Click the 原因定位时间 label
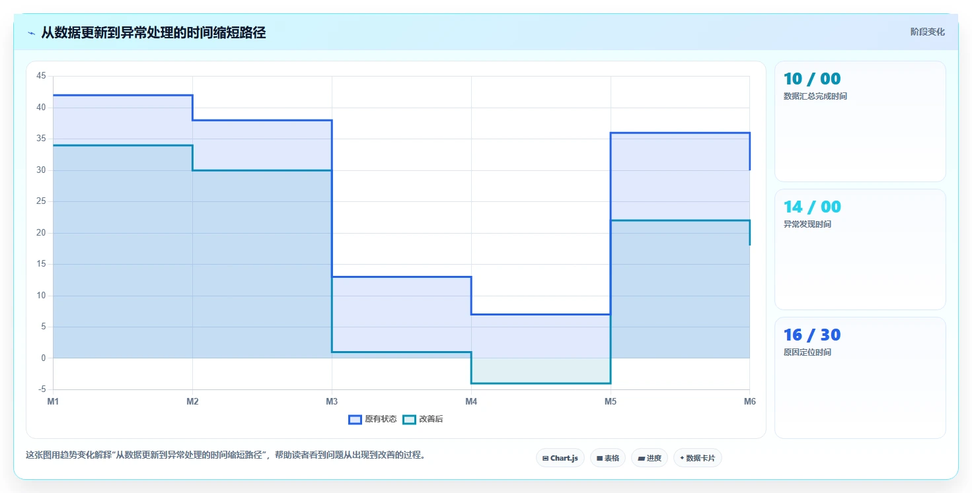The height and width of the screenshot is (493, 972). 807,352
